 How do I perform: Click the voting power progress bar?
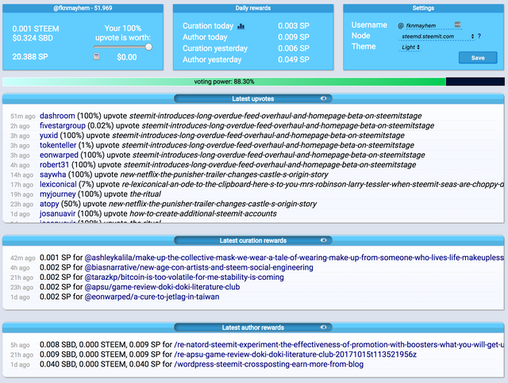tap(253, 82)
